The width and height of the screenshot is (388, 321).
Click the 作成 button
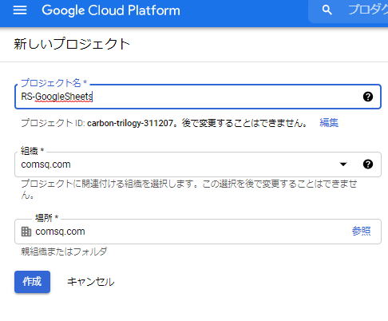[x=32, y=282]
